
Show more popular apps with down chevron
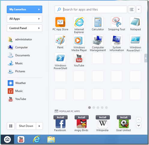coord(139,126)
